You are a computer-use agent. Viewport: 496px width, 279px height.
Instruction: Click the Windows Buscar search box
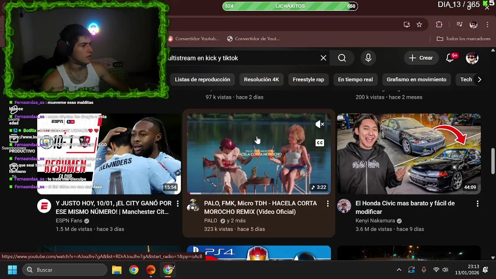[x=65, y=270]
